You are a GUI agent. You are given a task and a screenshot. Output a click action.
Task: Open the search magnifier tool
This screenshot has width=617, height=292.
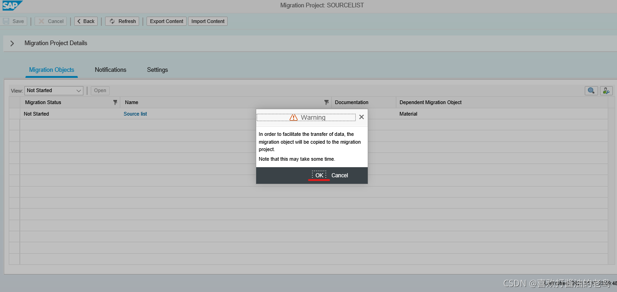(x=591, y=90)
